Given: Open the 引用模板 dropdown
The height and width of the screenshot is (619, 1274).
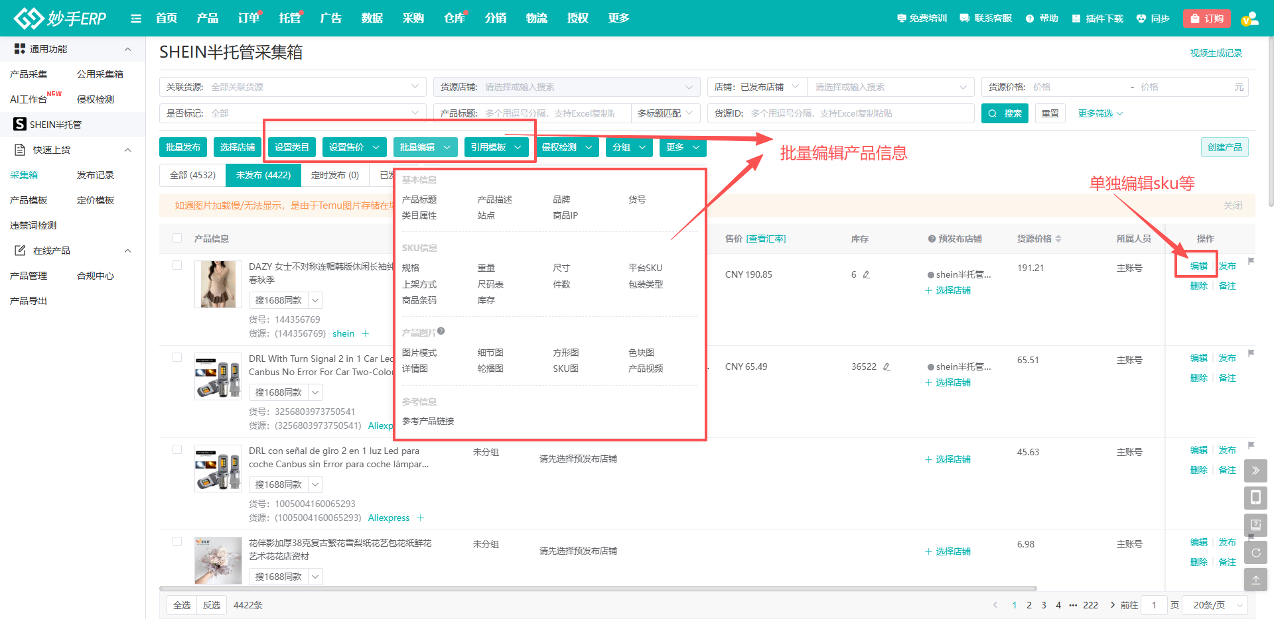Looking at the screenshot, I should coord(496,147).
